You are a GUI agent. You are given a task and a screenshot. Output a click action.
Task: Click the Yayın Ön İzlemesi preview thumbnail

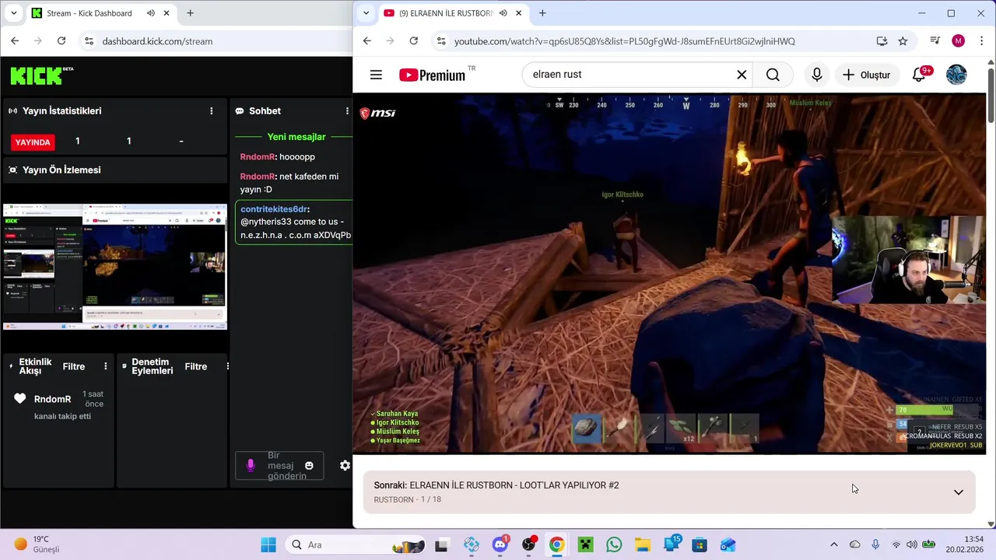(x=115, y=266)
